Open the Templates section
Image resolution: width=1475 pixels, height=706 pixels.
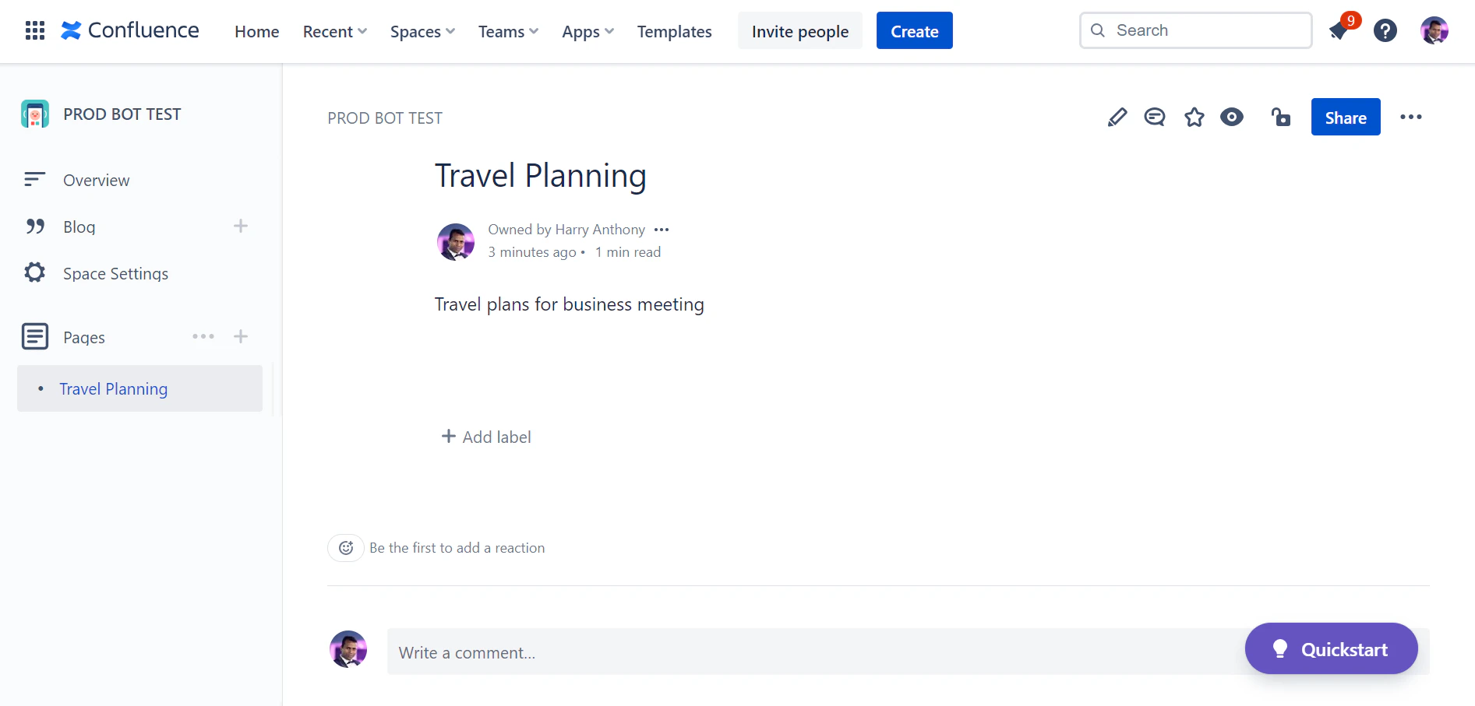click(674, 32)
